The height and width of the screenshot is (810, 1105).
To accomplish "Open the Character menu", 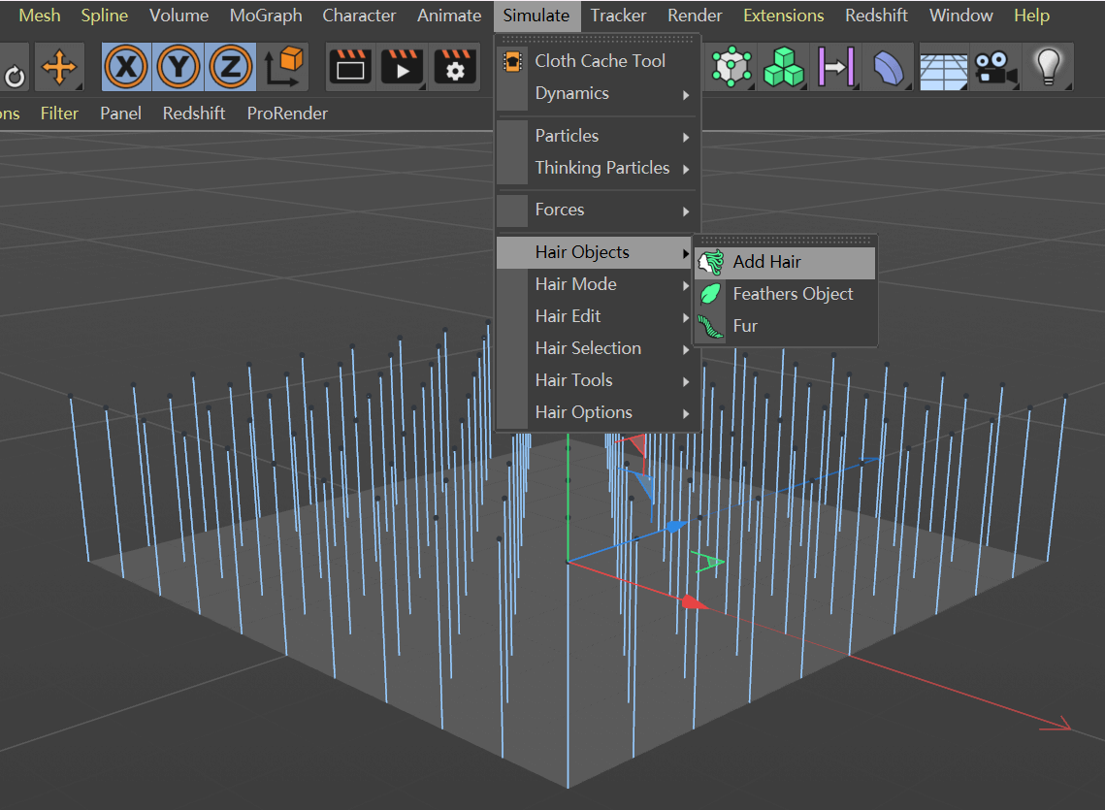I will tap(359, 16).
